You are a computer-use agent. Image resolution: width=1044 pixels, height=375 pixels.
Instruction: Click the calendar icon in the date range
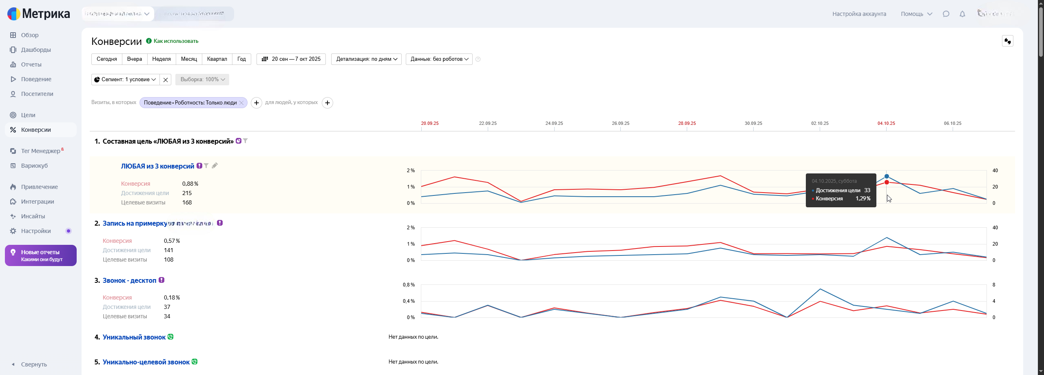click(265, 59)
